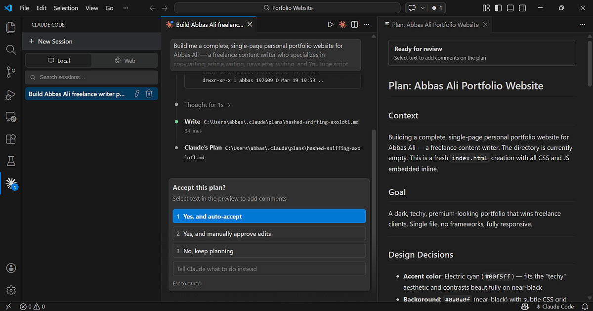Expand the 'Thought for 1s' section
The height and width of the screenshot is (311, 593).
208,105
